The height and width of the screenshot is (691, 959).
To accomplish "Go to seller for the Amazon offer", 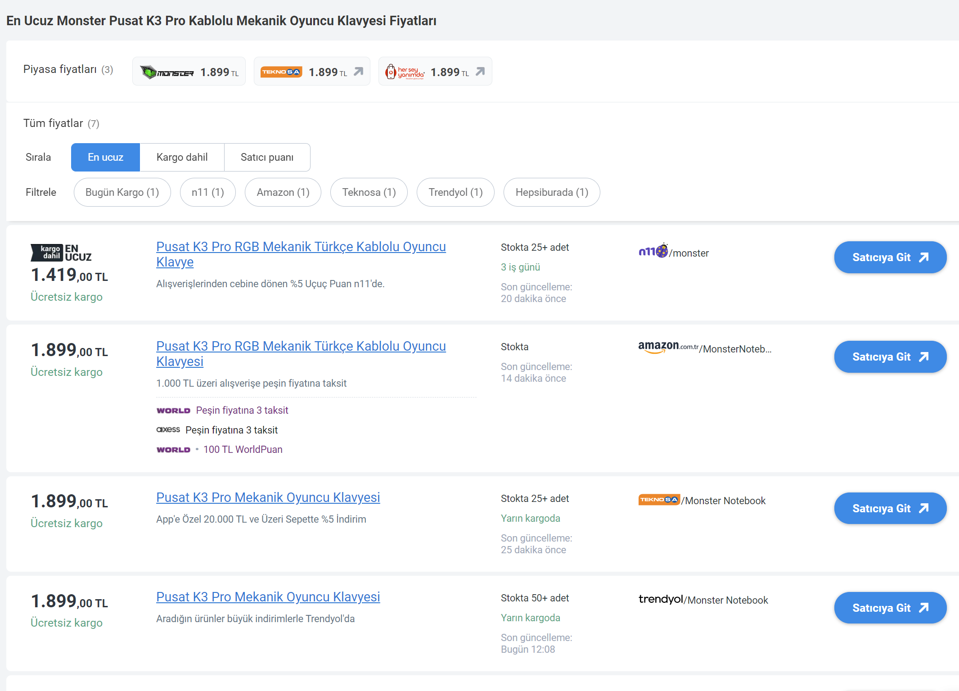I will [890, 357].
